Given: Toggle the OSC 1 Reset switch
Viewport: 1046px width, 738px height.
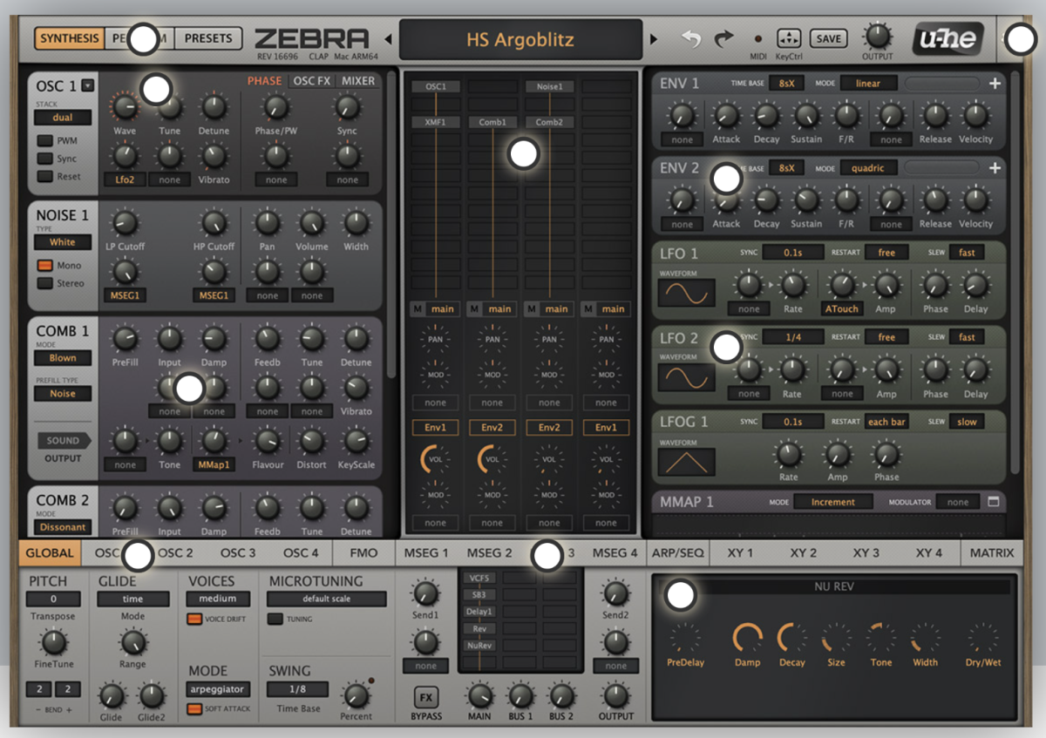Looking at the screenshot, I should tap(44, 176).
